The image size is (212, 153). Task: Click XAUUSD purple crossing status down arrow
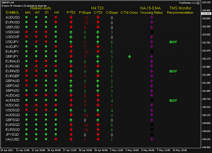(152, 139)
